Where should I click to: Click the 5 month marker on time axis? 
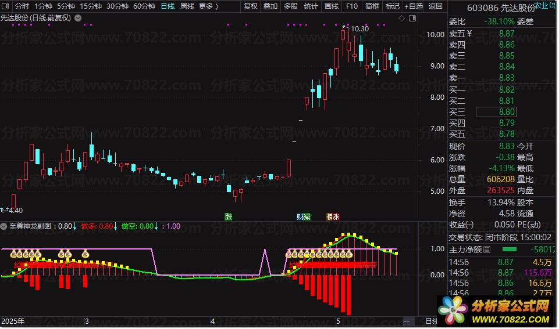tap(338, 321)
